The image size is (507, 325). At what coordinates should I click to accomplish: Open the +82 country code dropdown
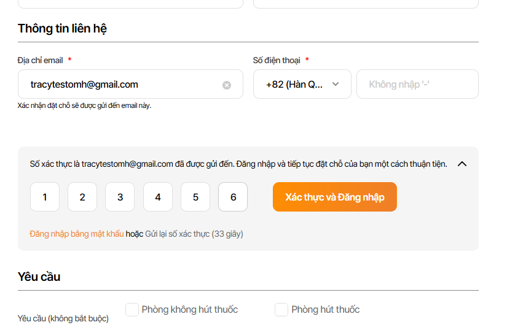[x=302, y=84]
